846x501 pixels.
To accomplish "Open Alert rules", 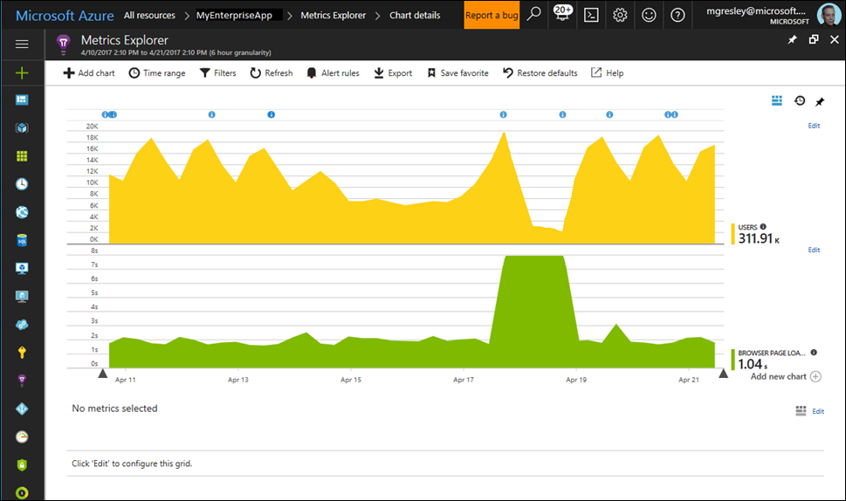I will [333, 72].
